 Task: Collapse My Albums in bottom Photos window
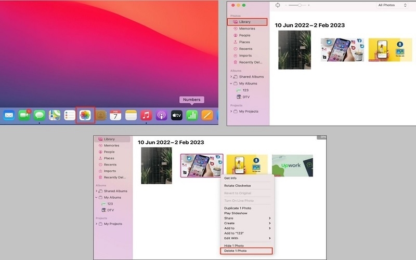97,197
